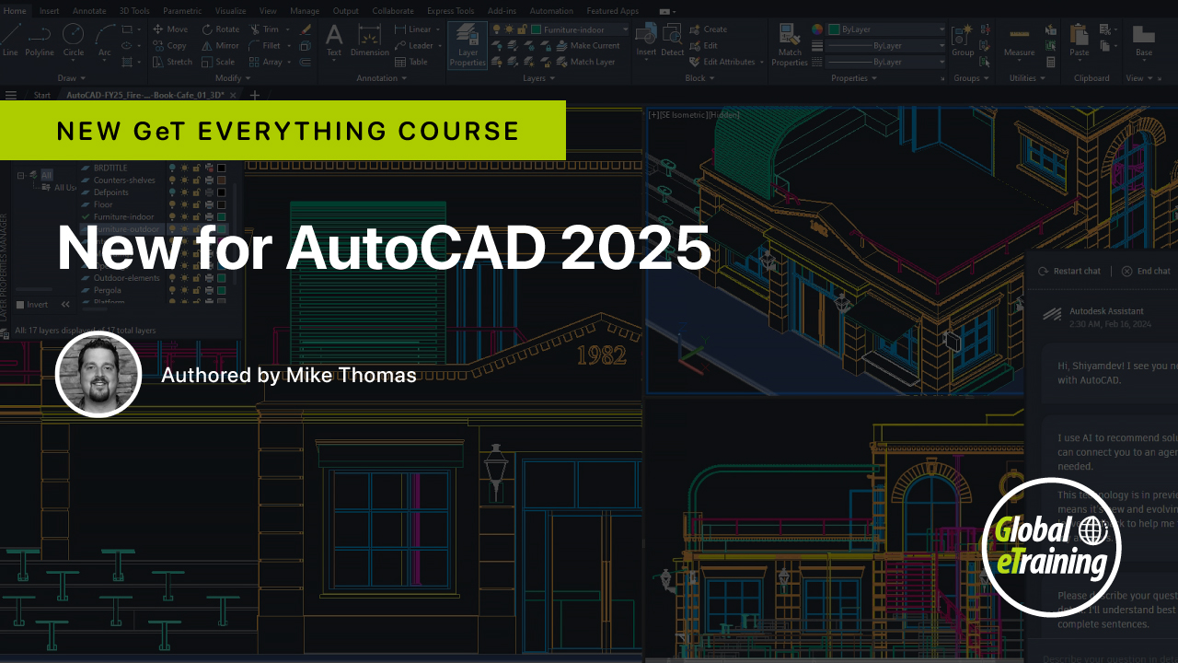Activate the Rotate command
Image resolution: width=1178 pixels, height=663 pixels.
tap(221, 29)
